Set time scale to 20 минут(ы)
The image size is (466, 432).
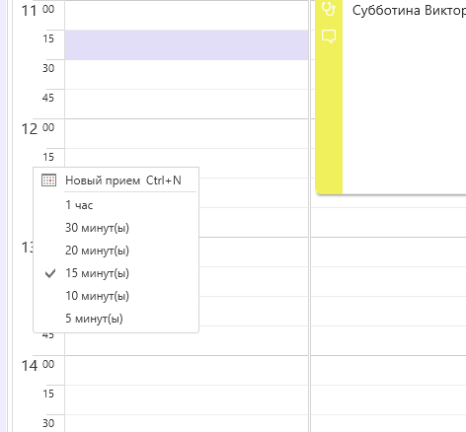(116, 251)
